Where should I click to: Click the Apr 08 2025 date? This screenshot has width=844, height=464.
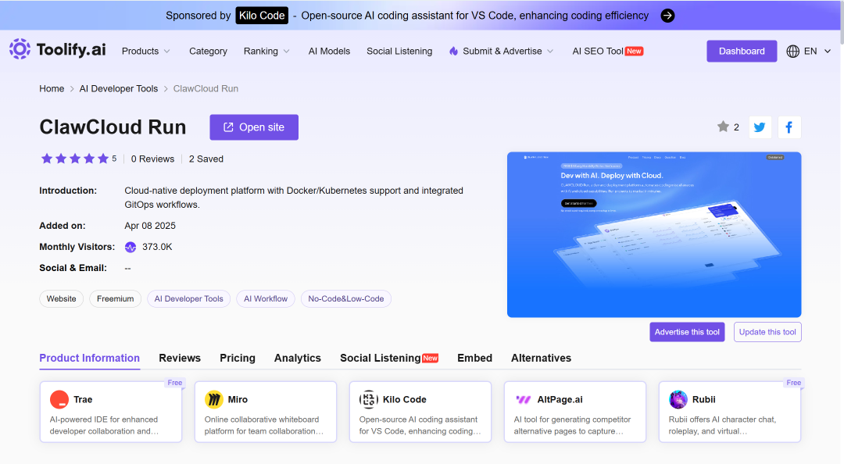[x=150, y=226]
